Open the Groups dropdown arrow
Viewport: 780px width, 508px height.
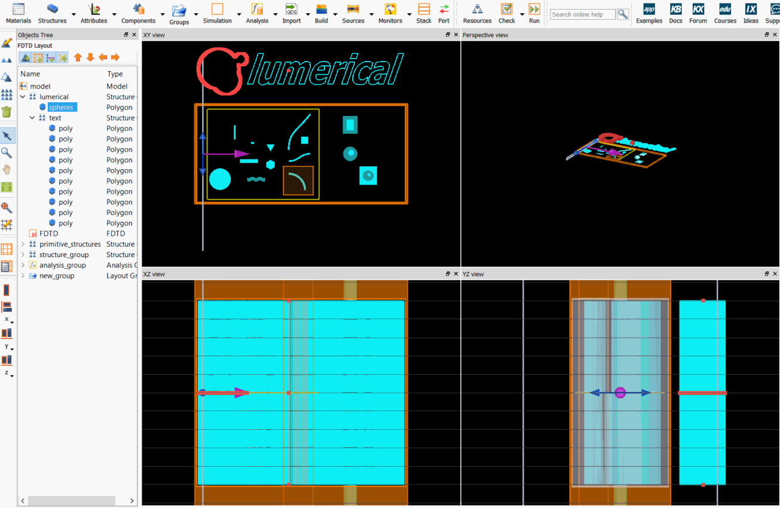click(196, 14)
